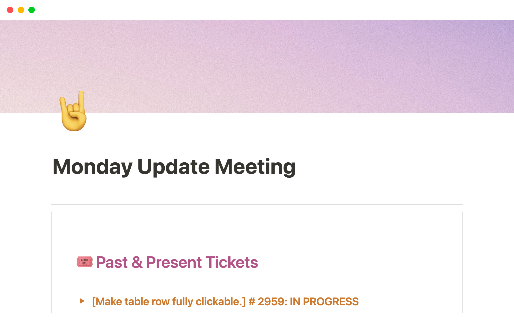The image size is (514, 321).
Task: Click the "Monday Update Meeting" title to edit
Action: tap(175, 167)
